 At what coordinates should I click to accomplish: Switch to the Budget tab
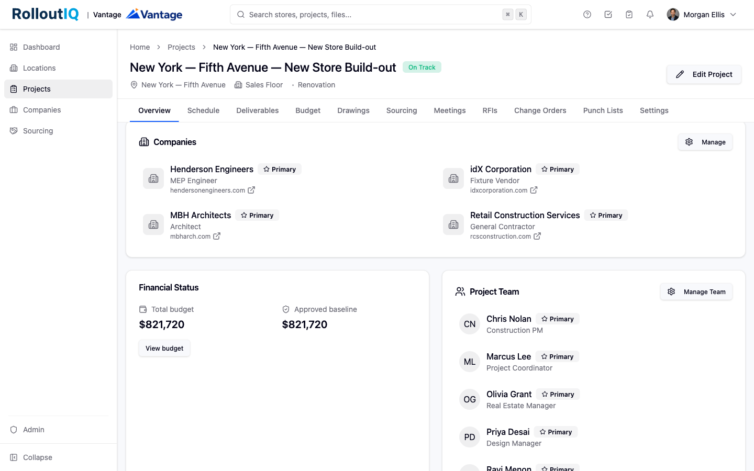coord(308,110)
